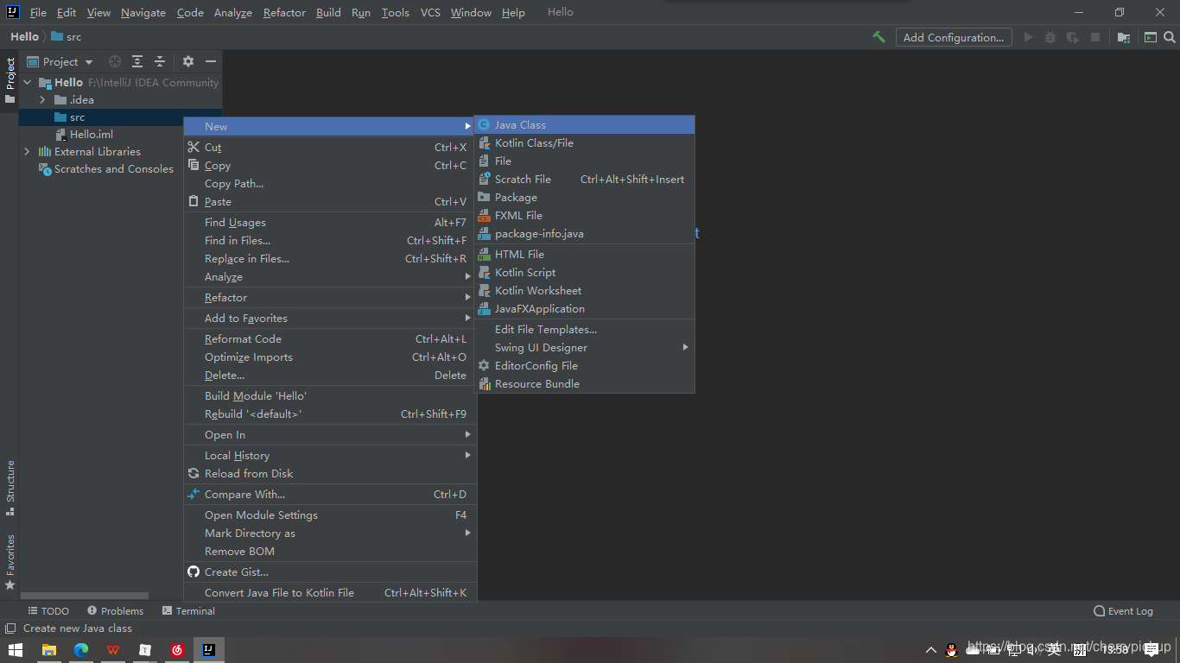Open Project panel gear options
Screen dimensions: 1180x663
point(188,61)
